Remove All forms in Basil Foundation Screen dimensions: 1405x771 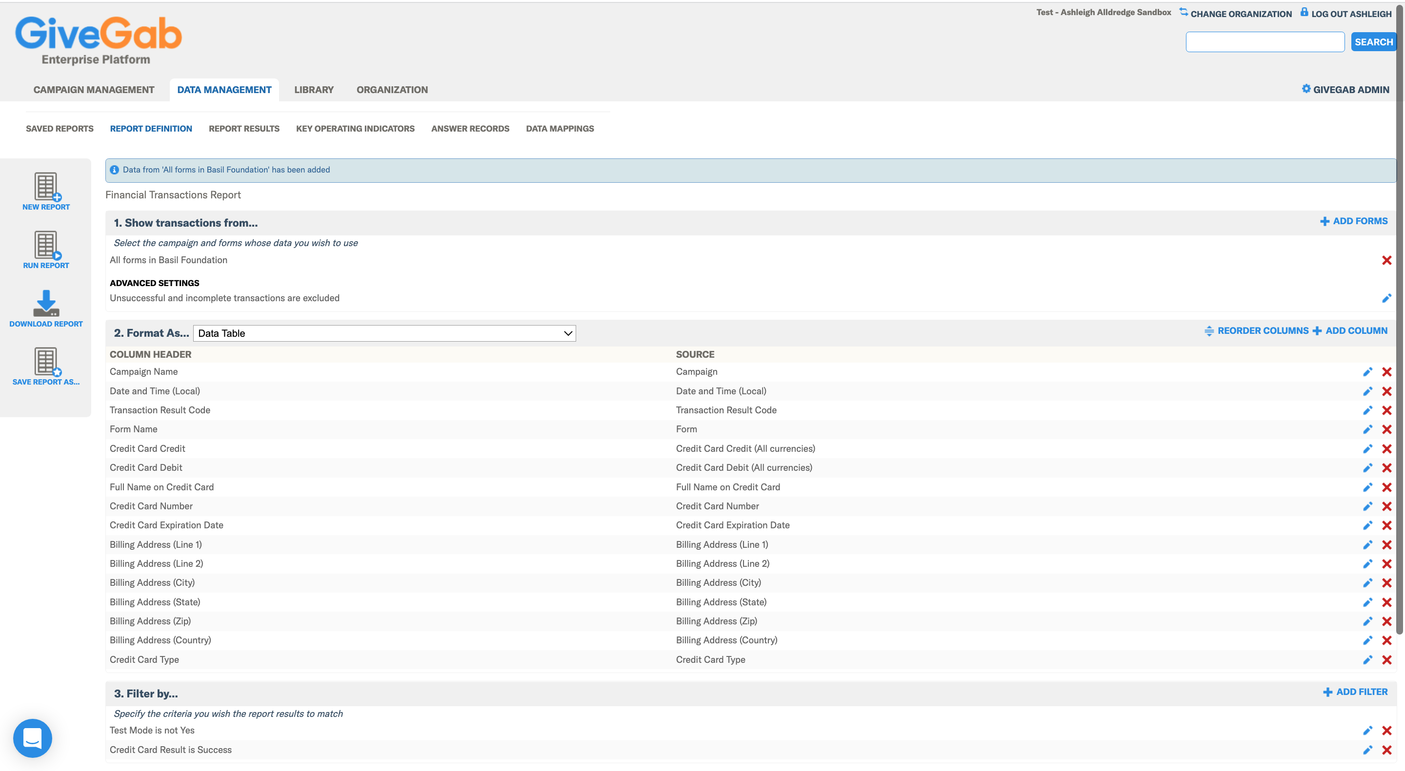coord(1386,260)
